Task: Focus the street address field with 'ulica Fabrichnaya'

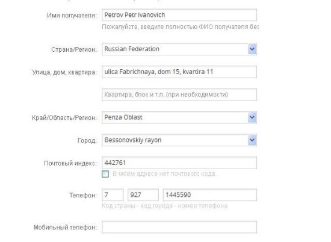Action: click(179, 72)
